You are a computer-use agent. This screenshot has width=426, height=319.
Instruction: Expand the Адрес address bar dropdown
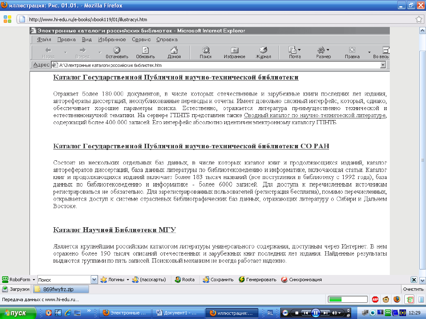[x=383, y=65]
